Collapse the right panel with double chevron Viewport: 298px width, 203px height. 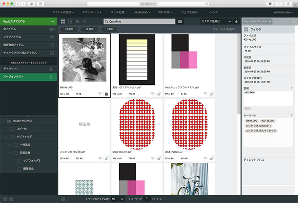click(294, 21)
